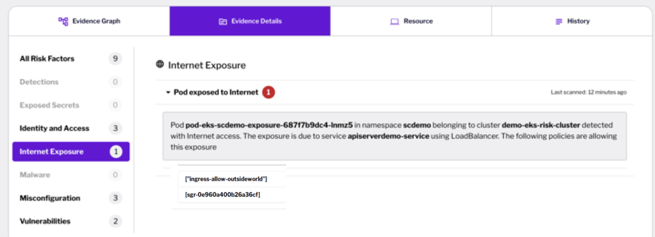Click the Evidence Graph node icon
The height and width of the screenshot is (237, 655).
pos(63,21)
